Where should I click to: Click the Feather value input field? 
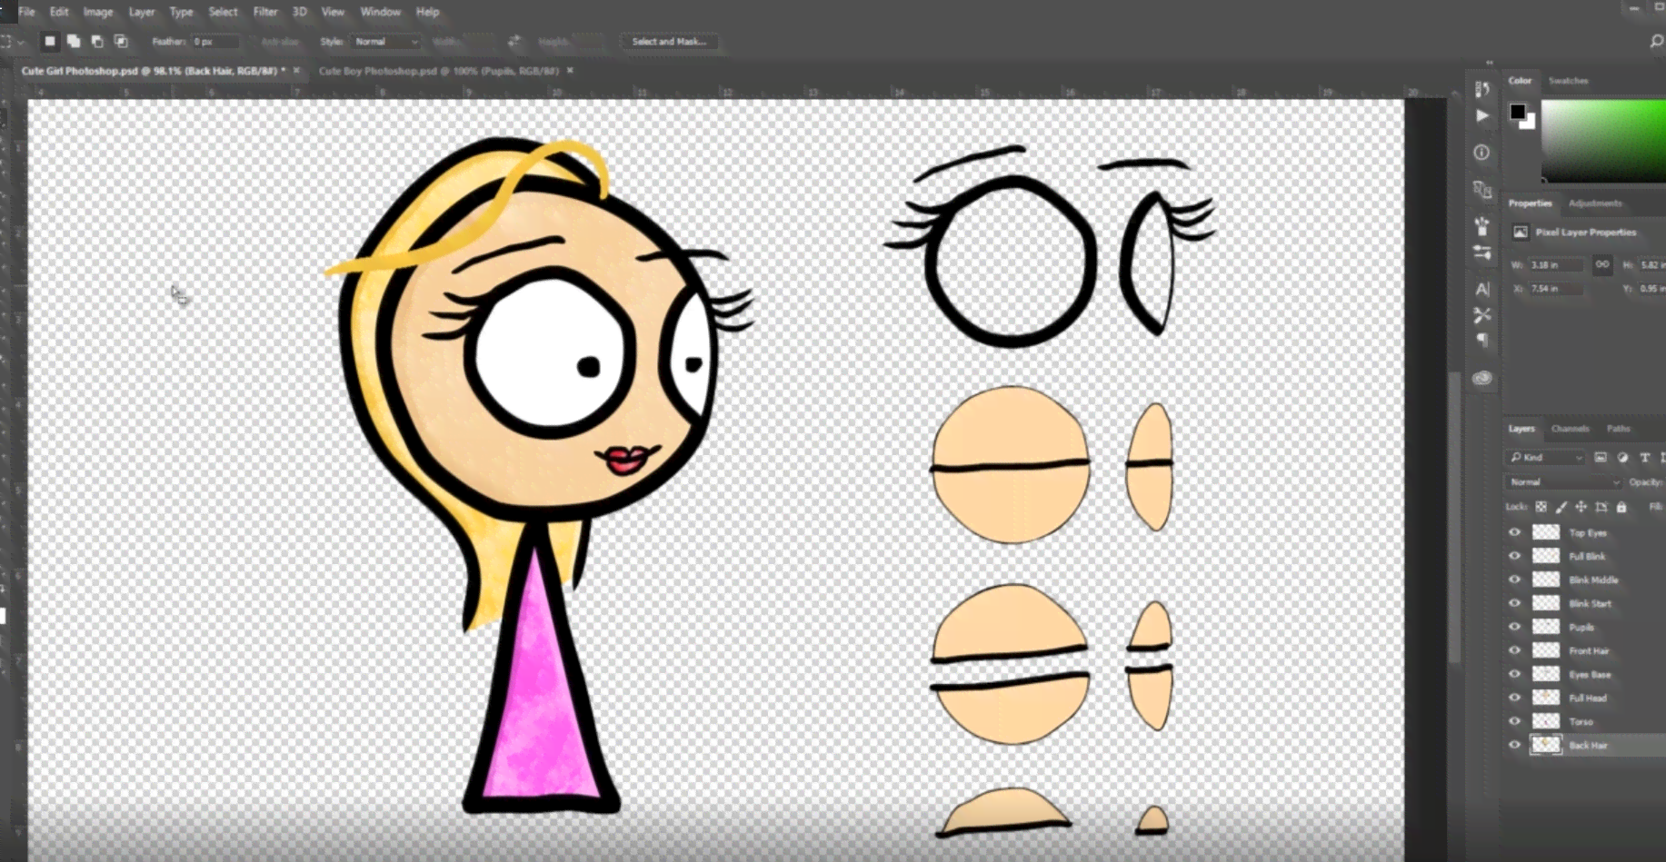tap(215, 42)
